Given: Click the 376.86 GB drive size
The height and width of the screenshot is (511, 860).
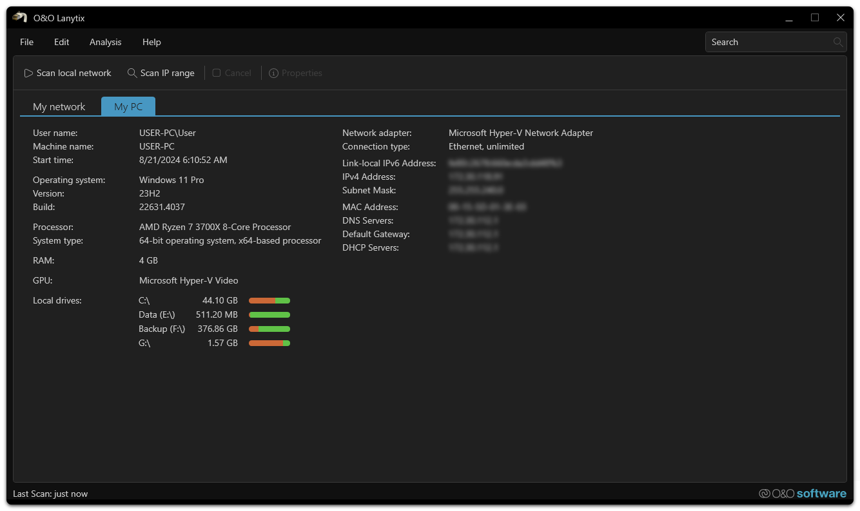Looking at the screenshot, I should tap(217, 329).
